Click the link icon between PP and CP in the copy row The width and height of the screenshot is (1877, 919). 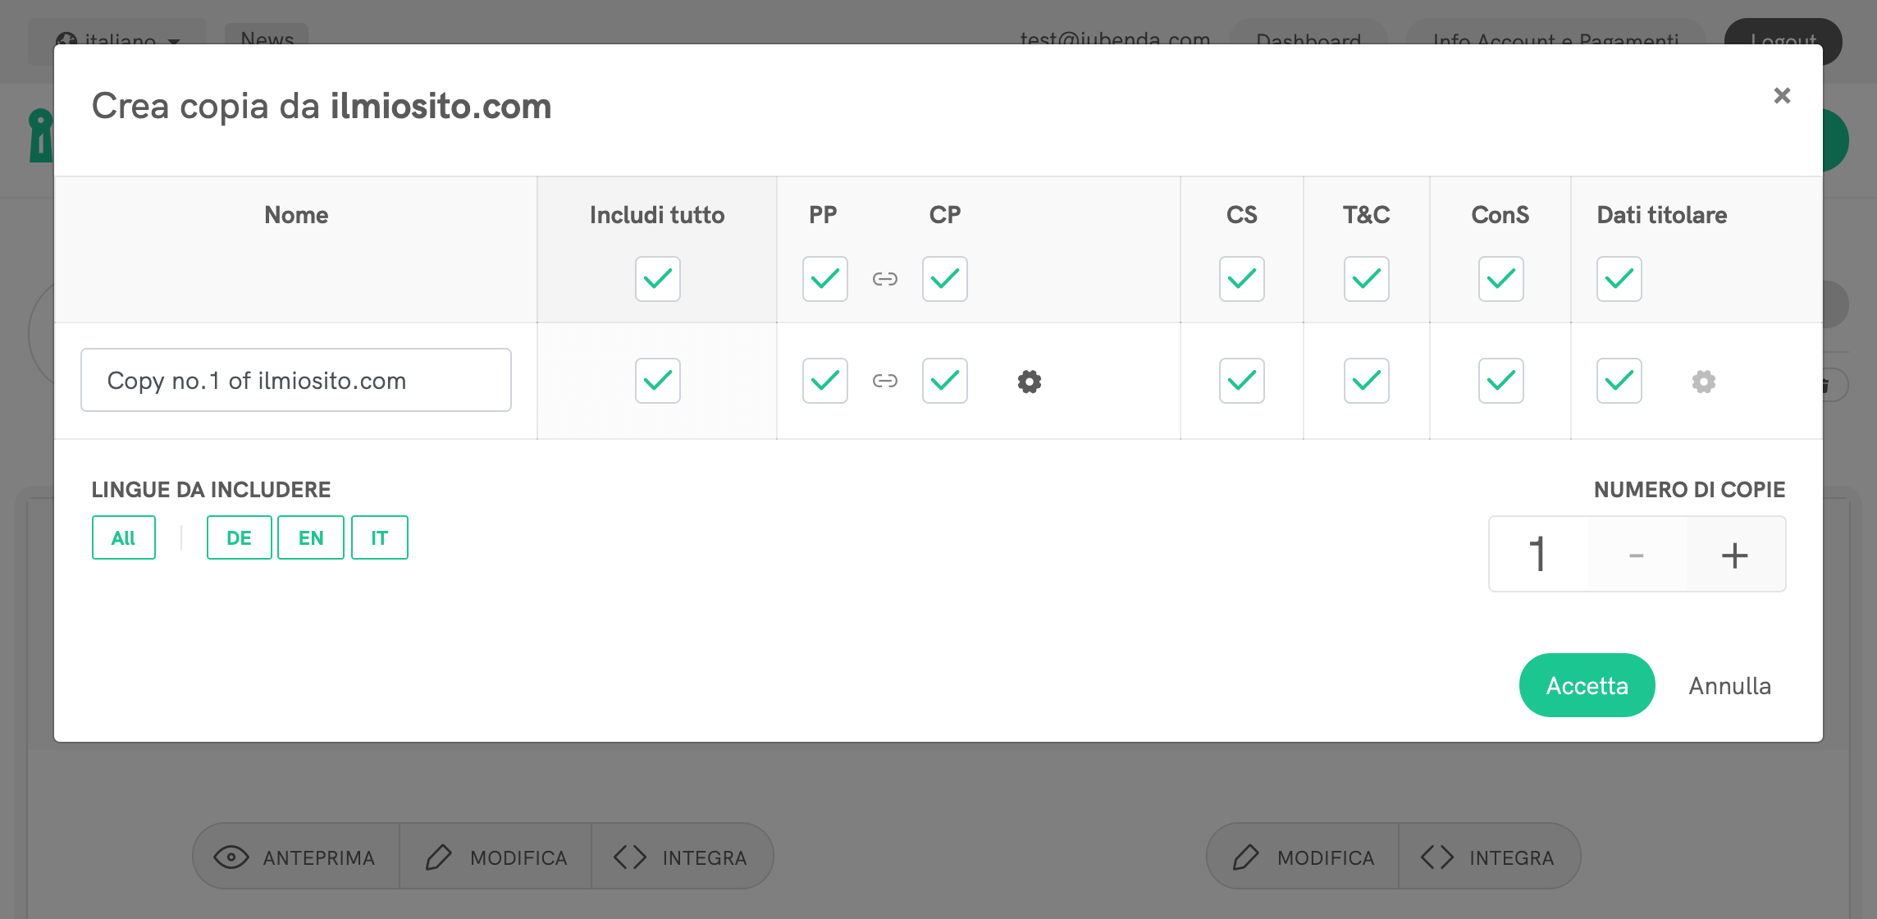click(x=885, y=381)
